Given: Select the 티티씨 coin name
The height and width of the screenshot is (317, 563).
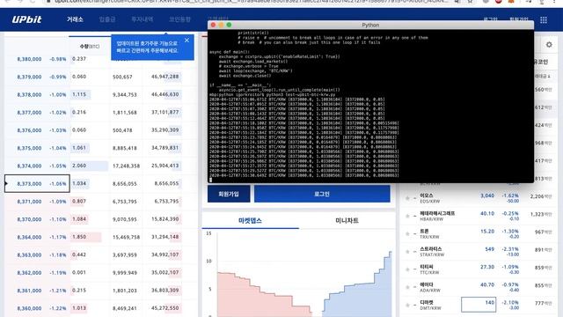Looking at the screenshot, I should [x=427, y=267].
